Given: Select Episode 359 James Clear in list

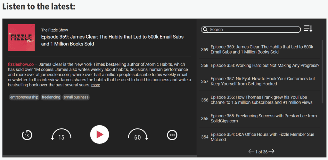Looking at the screenshot, I should [259, 49].
